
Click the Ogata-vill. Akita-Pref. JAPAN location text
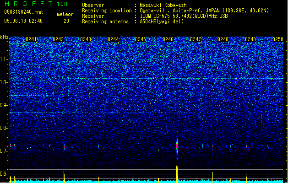click(204, 11)
